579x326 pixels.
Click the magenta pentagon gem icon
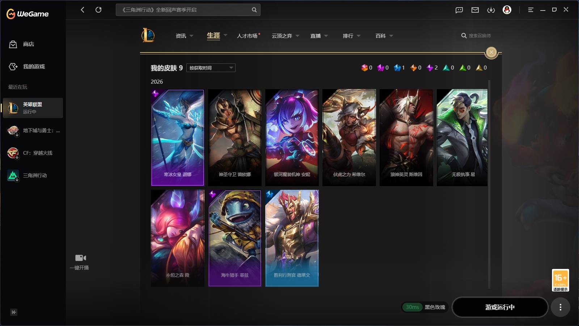pyautogui.click(x=381, y=68)
